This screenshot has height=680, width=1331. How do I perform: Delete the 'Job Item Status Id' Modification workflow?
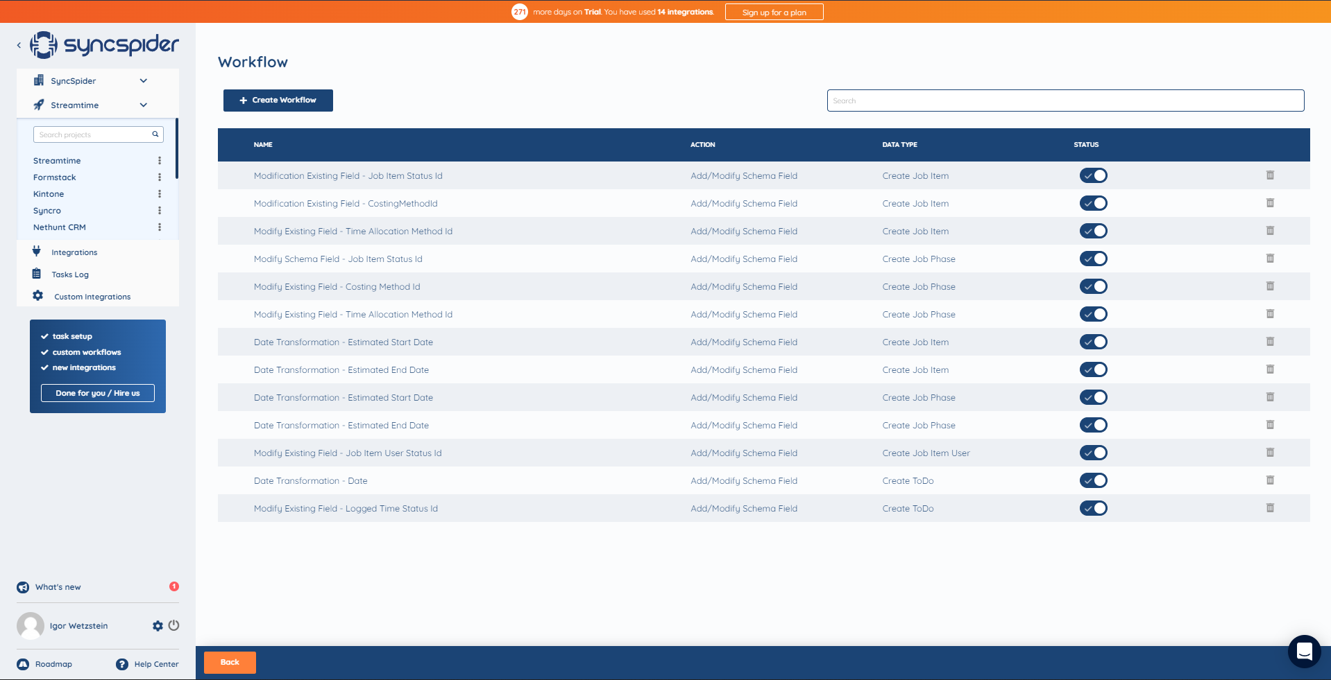click(x=1270, y=175)
